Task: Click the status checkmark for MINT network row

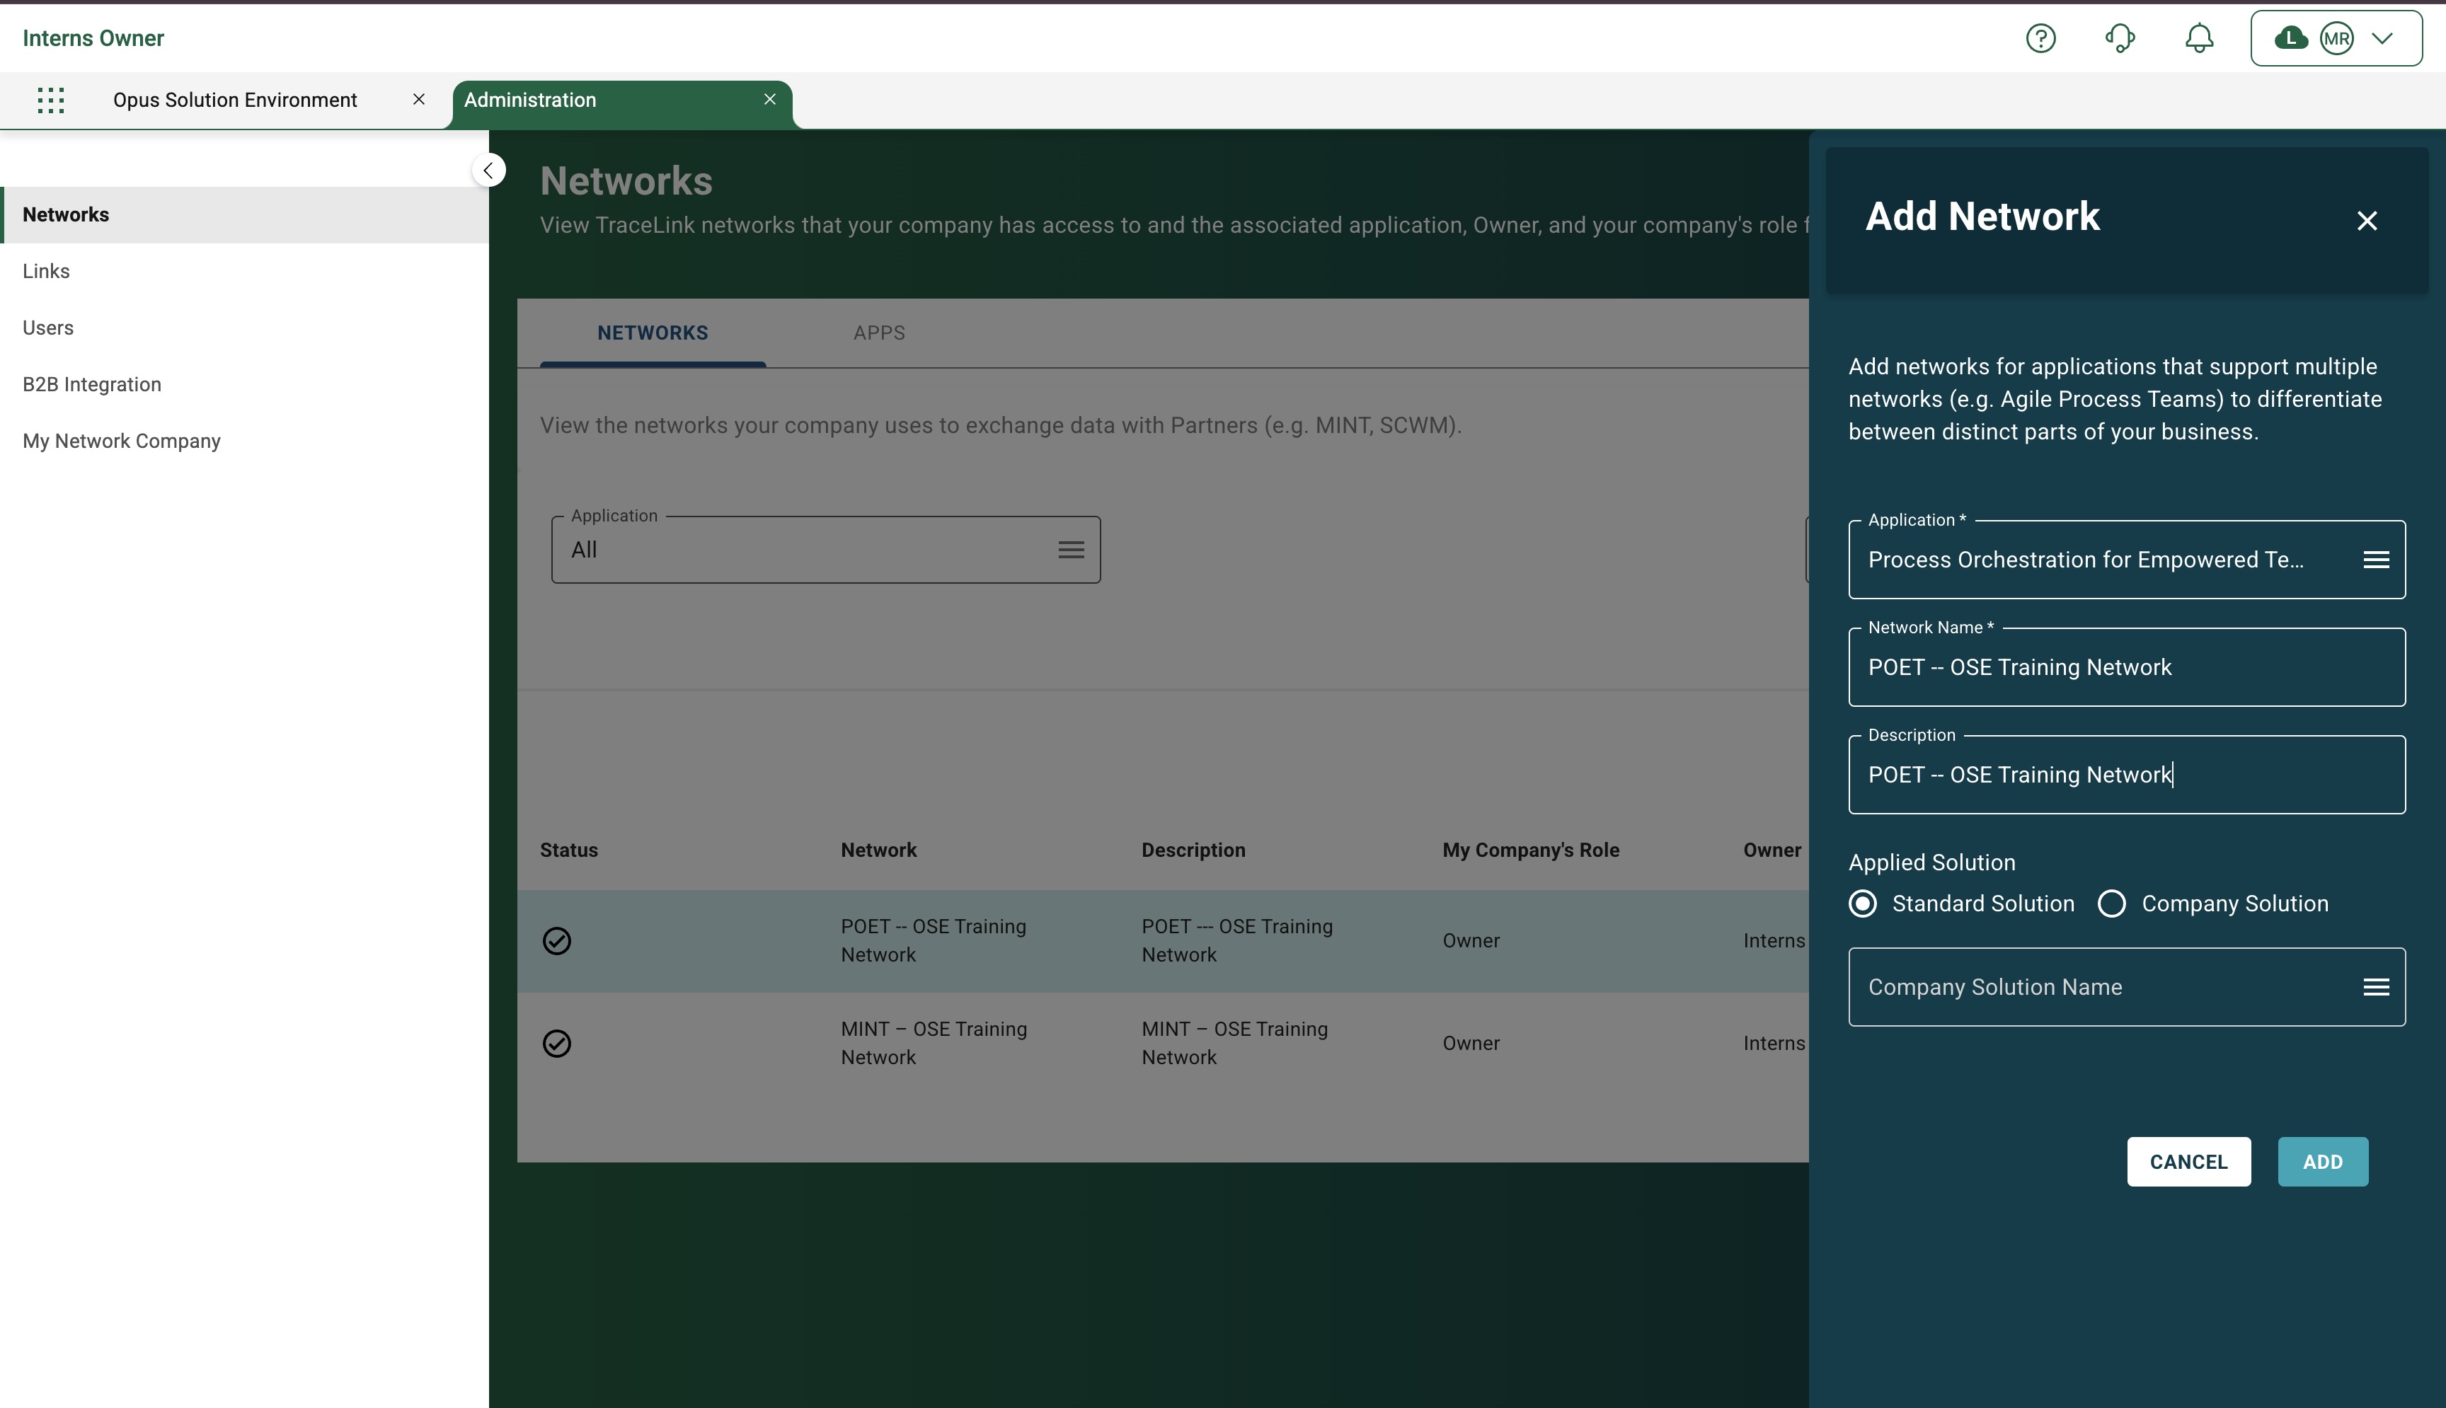Action: 556,1044
